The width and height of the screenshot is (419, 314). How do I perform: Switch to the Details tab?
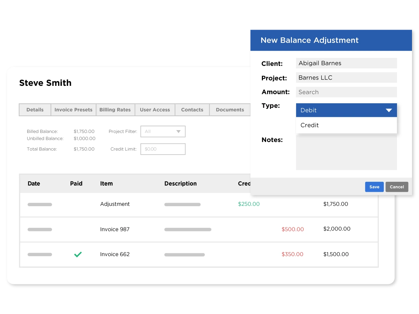point(35,110)
